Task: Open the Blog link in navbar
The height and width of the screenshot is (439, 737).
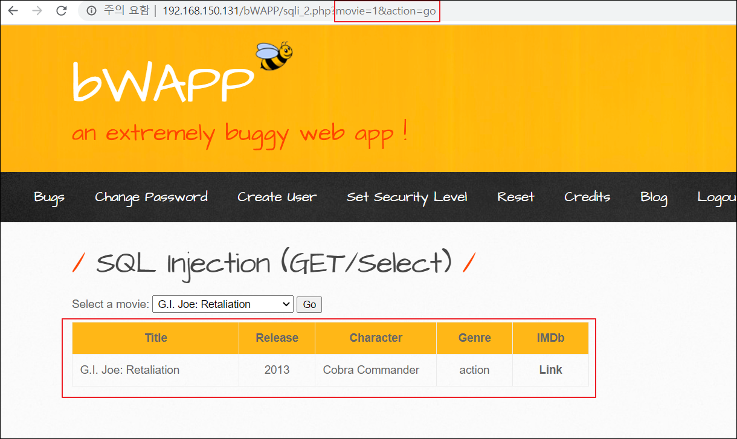Action: tap(654, 197)
